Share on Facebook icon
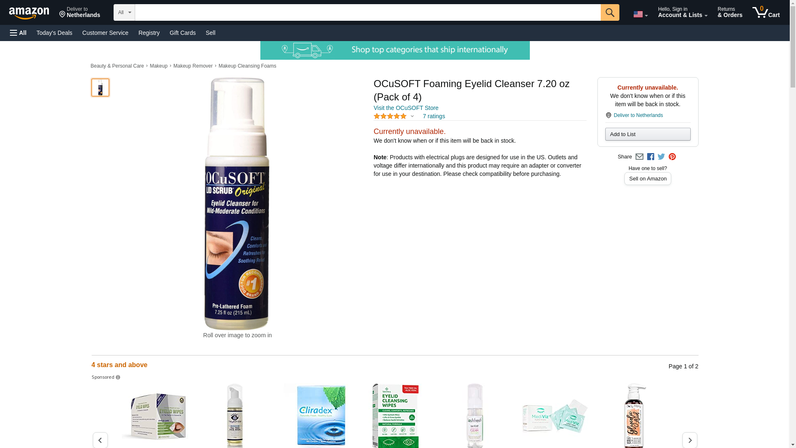 pyautogui.click(x=650, y=157)
